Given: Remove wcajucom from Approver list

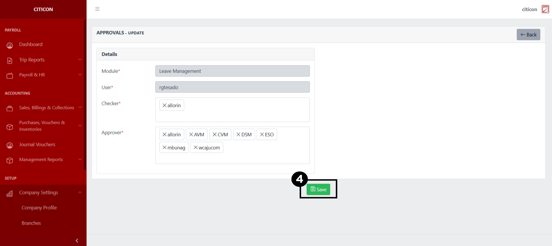Looking at the screenshot, I should [195, 148].
